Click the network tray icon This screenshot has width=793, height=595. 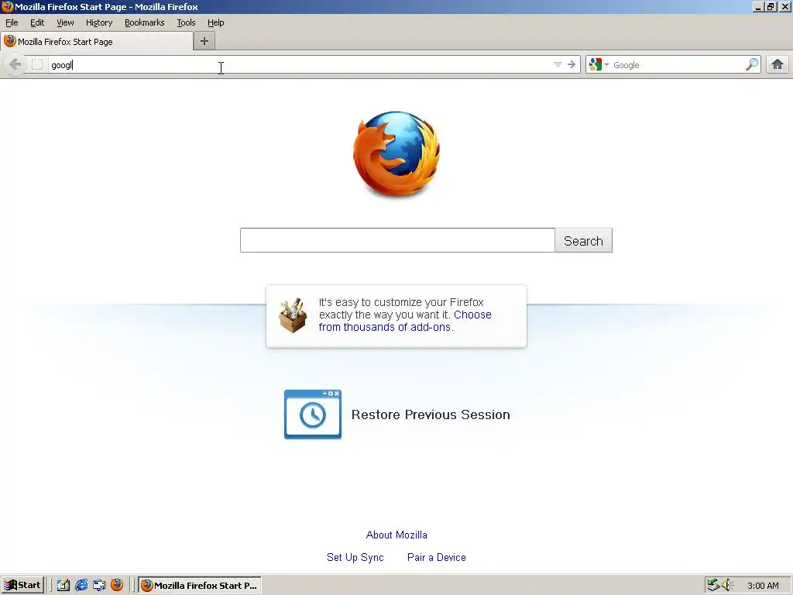tap(713, 585)
